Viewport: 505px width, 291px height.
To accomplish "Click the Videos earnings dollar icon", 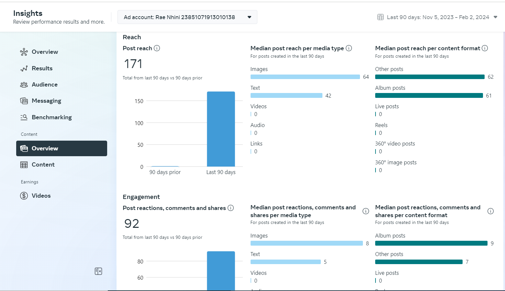I will click(24, 196).
